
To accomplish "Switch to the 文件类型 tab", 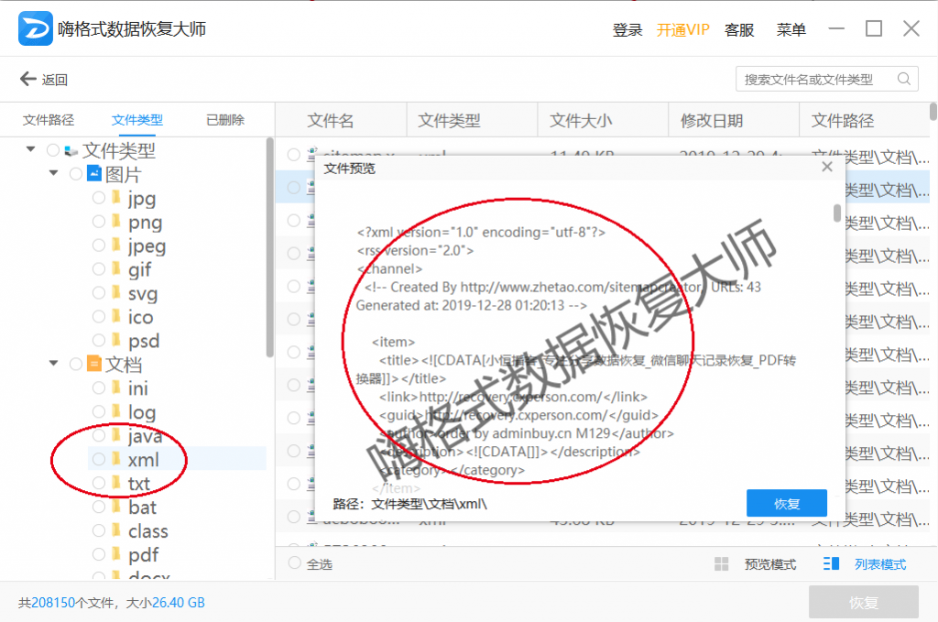I will 137,120.
